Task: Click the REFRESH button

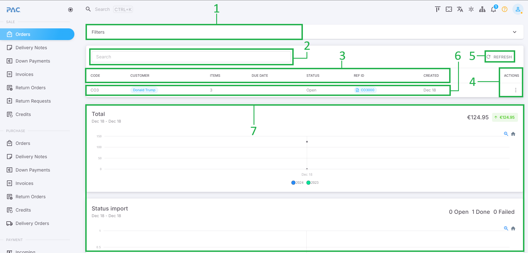Action: click(x=500, y=57)
